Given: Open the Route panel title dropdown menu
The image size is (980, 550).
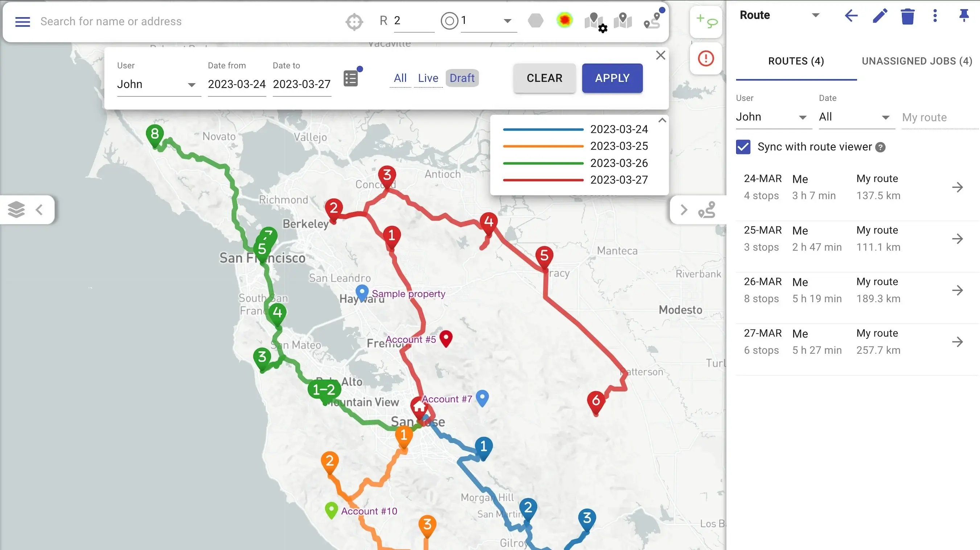Looking at the screenshot, I should [815, 15].
